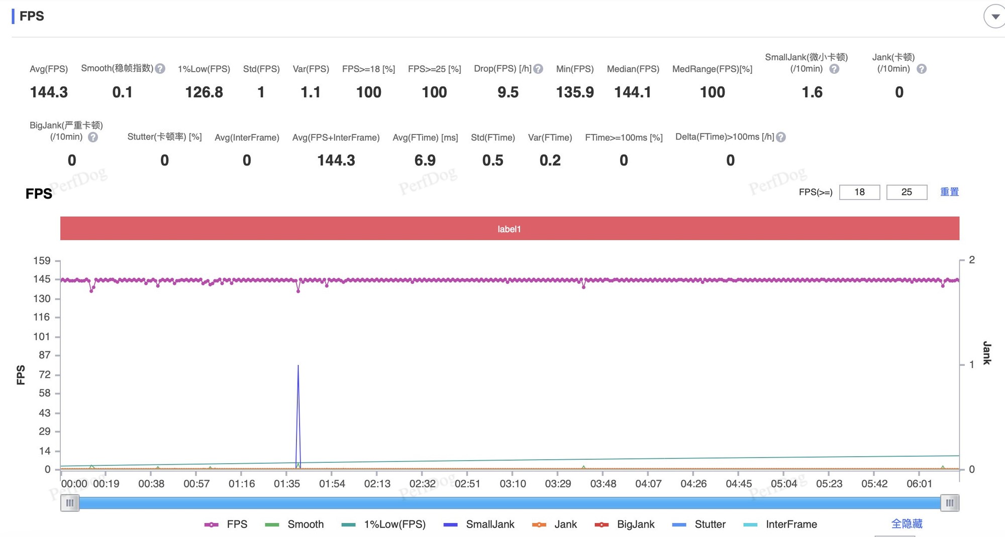The width and height of the screenshot is (1005, 537).
Task: Click the blue time range bar
Action: (510, 503)
